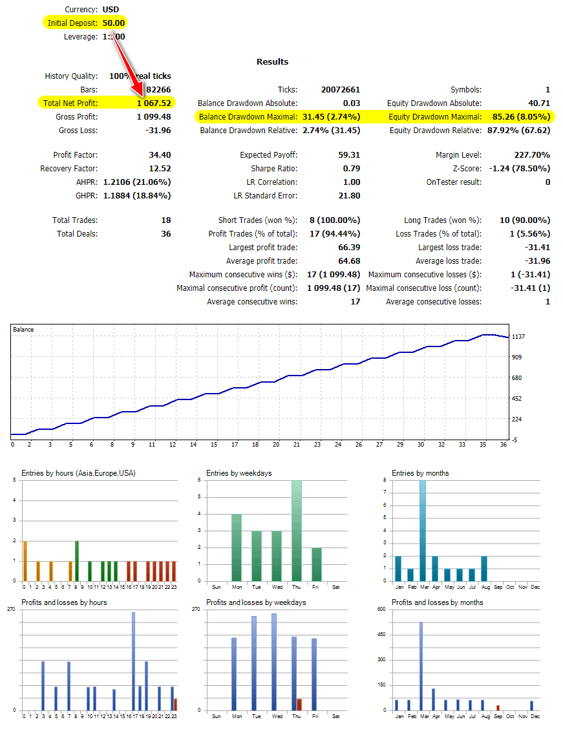563x733 pixels.
Task: Select Profit Trades value 17 (94.44%)
Action: coord(335,234)
